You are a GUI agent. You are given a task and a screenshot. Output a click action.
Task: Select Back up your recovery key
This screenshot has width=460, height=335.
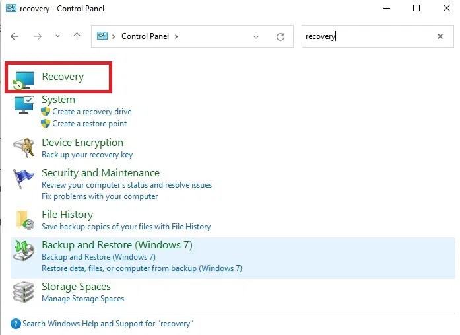(87, 155)
